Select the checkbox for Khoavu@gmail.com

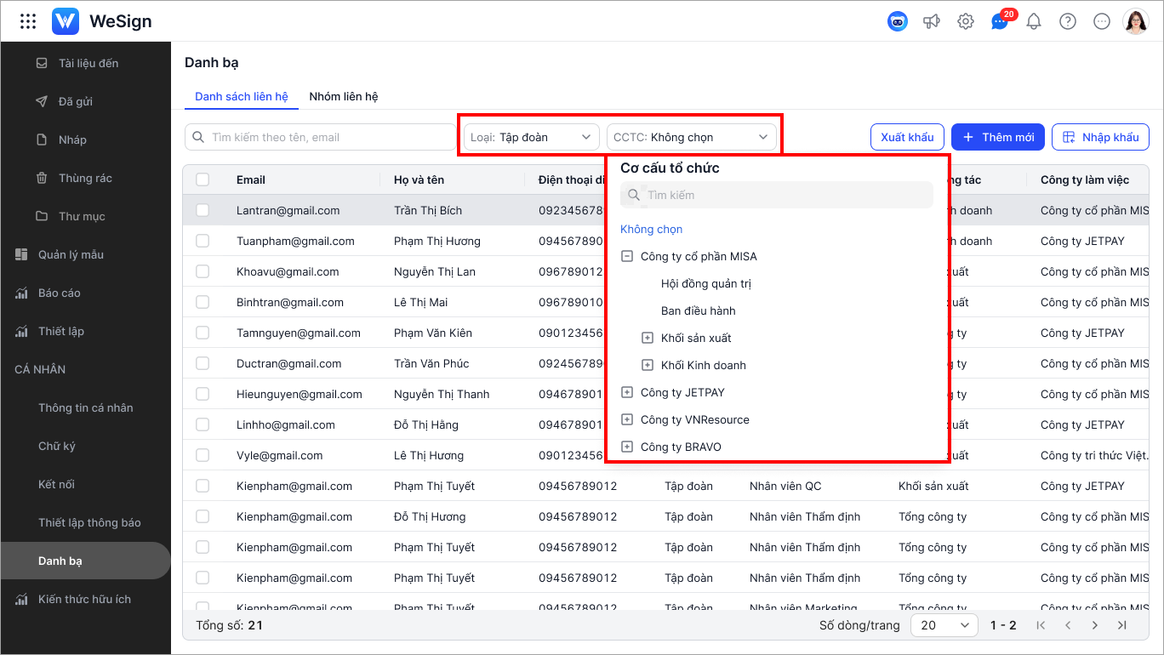tap(203, 271)
